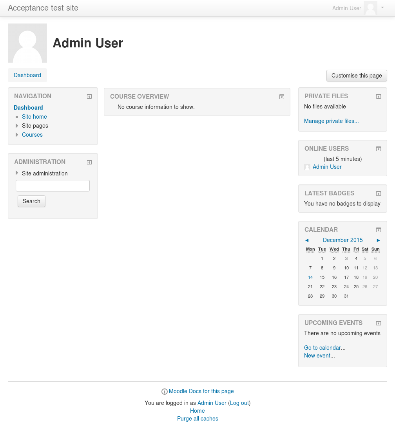This screenshot has height=428, width=395.
Task: Click 'You have no badges to display'
Action: pos(342,204)
